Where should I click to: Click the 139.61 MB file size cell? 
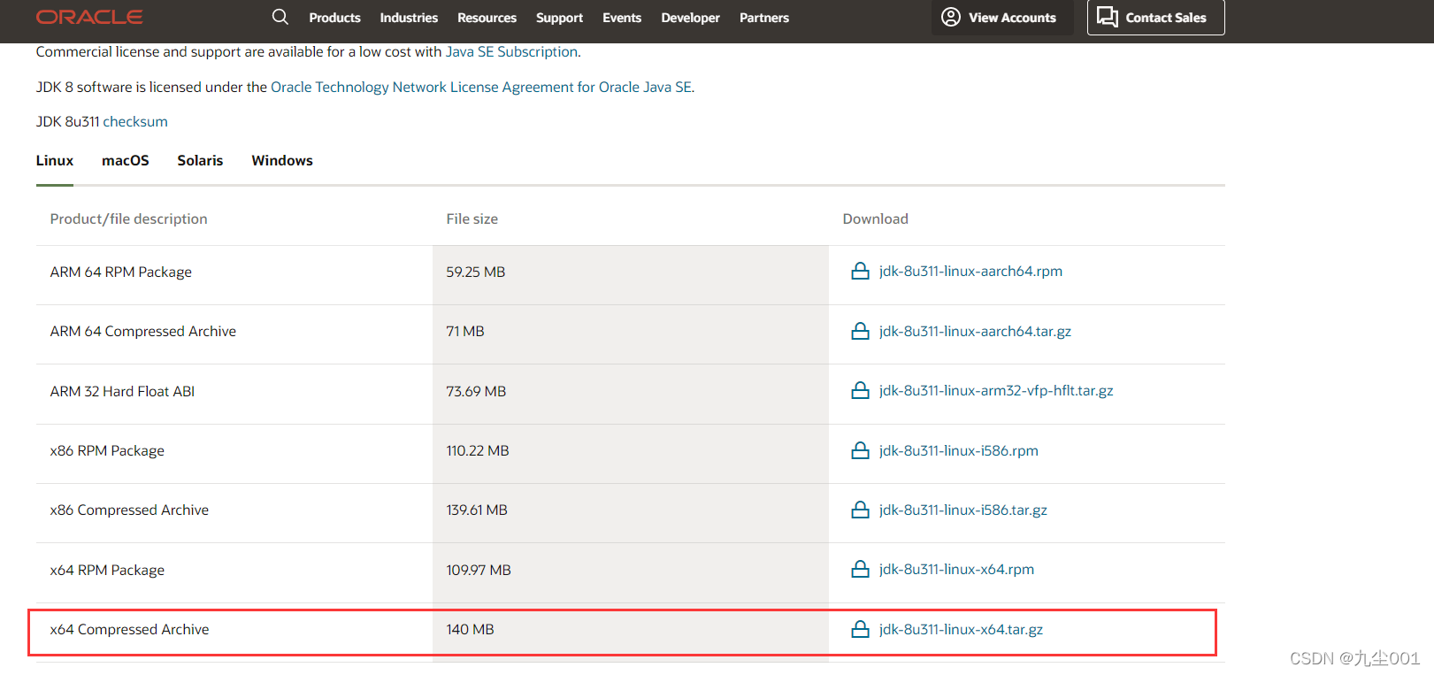pos(631,513)
